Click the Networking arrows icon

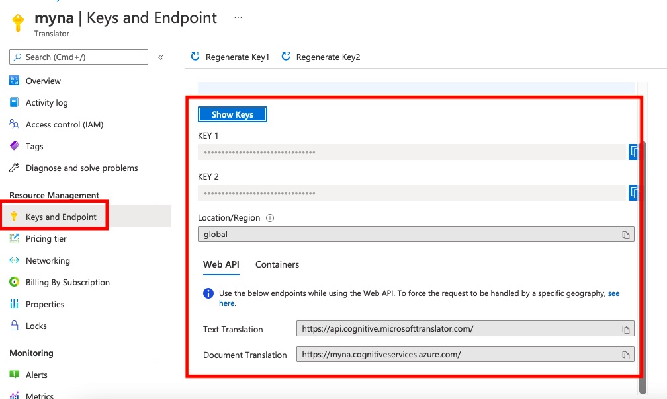(14, 260)
